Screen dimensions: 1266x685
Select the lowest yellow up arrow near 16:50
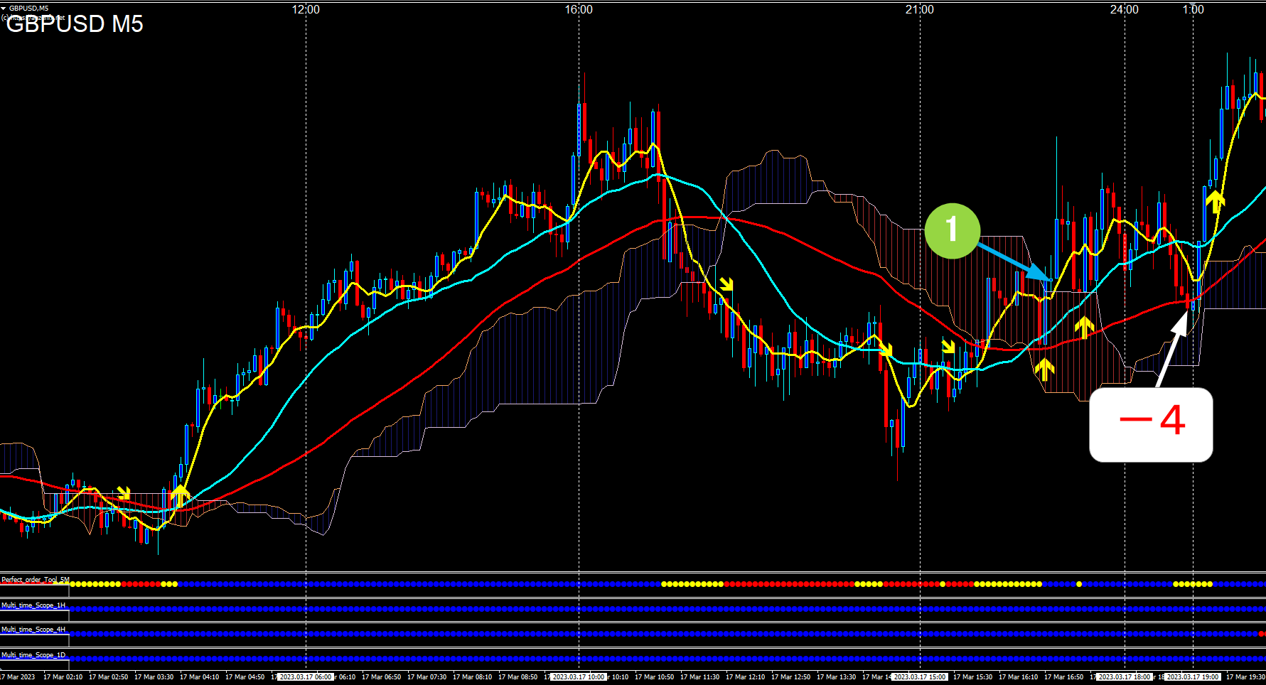coord(1044,369)
